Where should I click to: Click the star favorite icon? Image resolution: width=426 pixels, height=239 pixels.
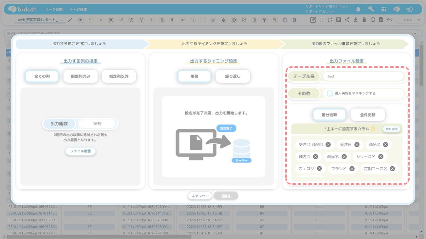[80, 20]
